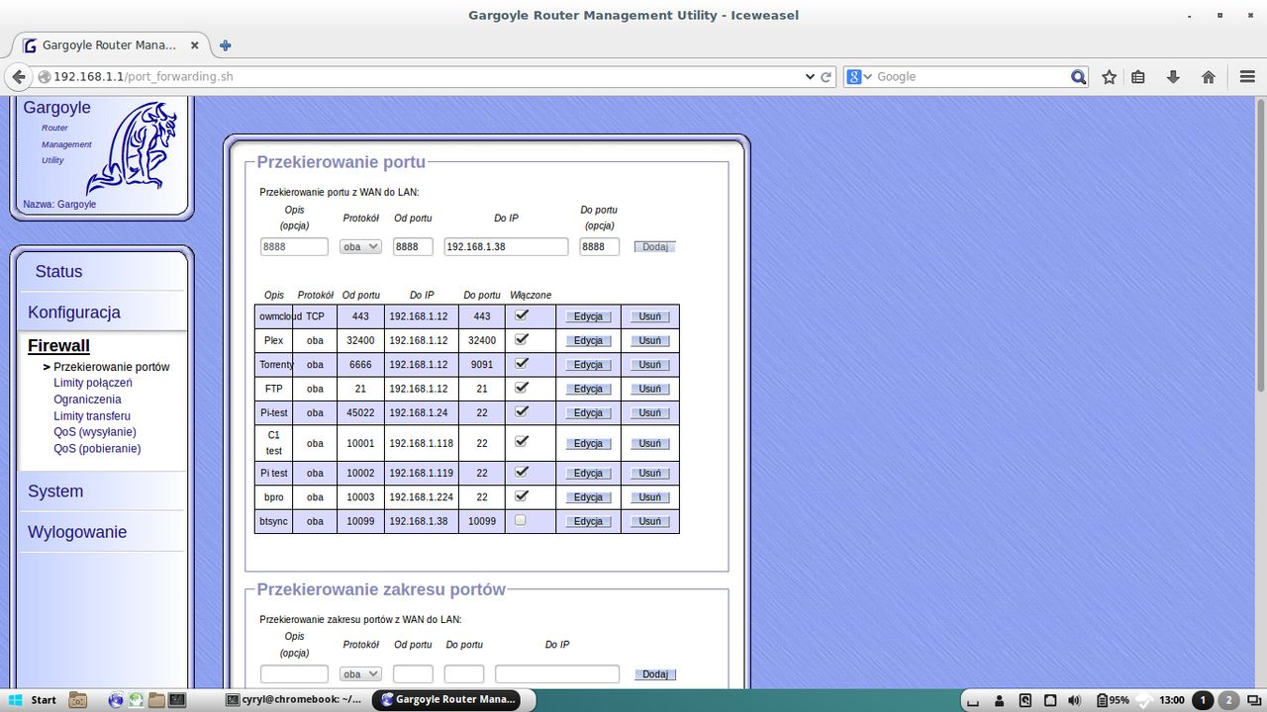
Task: Open the System menu section
Action: [55, 490]
